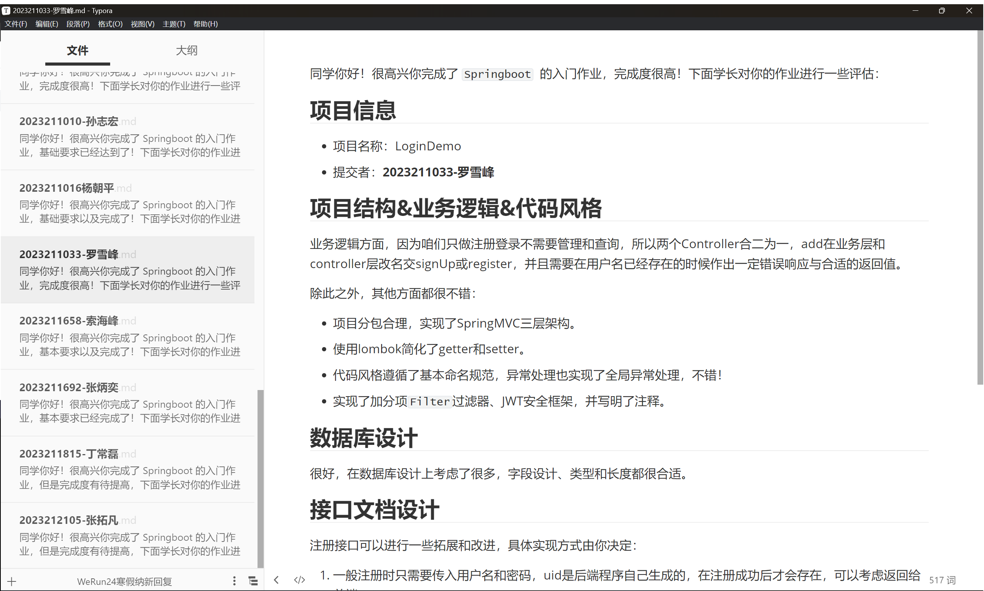Open the 视图(V) menu
This screenshot has height=591, width=984.
point(142,24)
